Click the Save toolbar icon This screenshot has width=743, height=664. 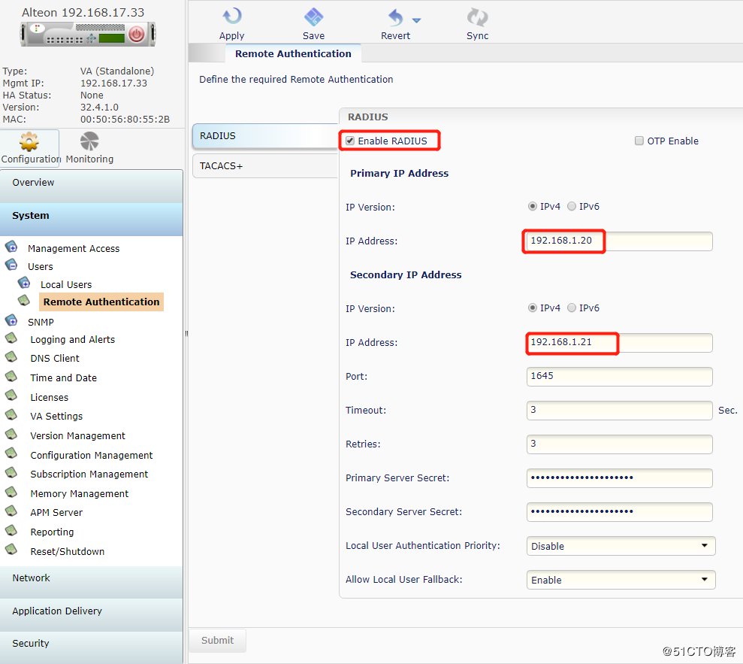313,17
